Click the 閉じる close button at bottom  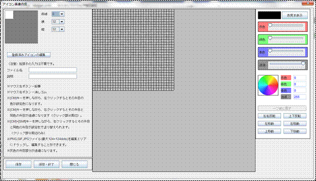coord(75,164)
